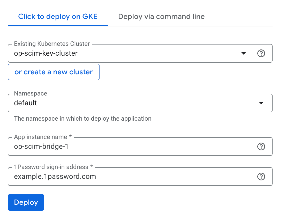The height and width of the screenshot is (220, 285).
Task: Click the namespace helper description text
Action: click(x=83, y=119)
